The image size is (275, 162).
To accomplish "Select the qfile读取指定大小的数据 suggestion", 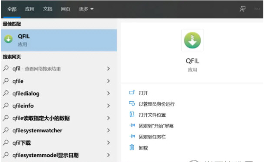I will (x=59, y=118).
